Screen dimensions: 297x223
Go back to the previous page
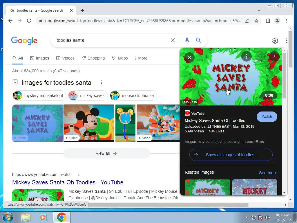click(10, 21)
